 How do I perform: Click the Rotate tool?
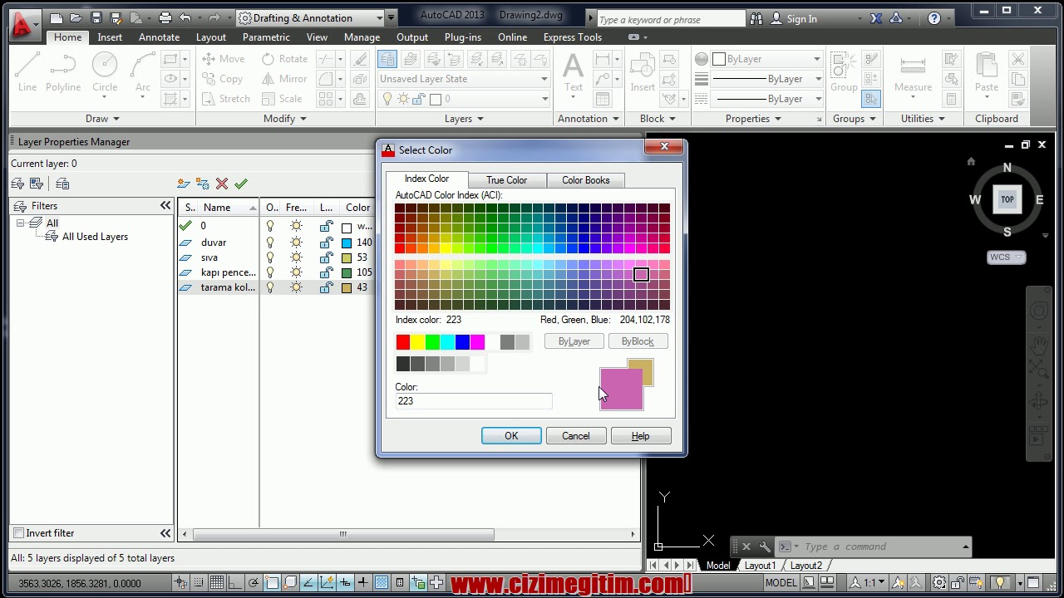(284, 59)
